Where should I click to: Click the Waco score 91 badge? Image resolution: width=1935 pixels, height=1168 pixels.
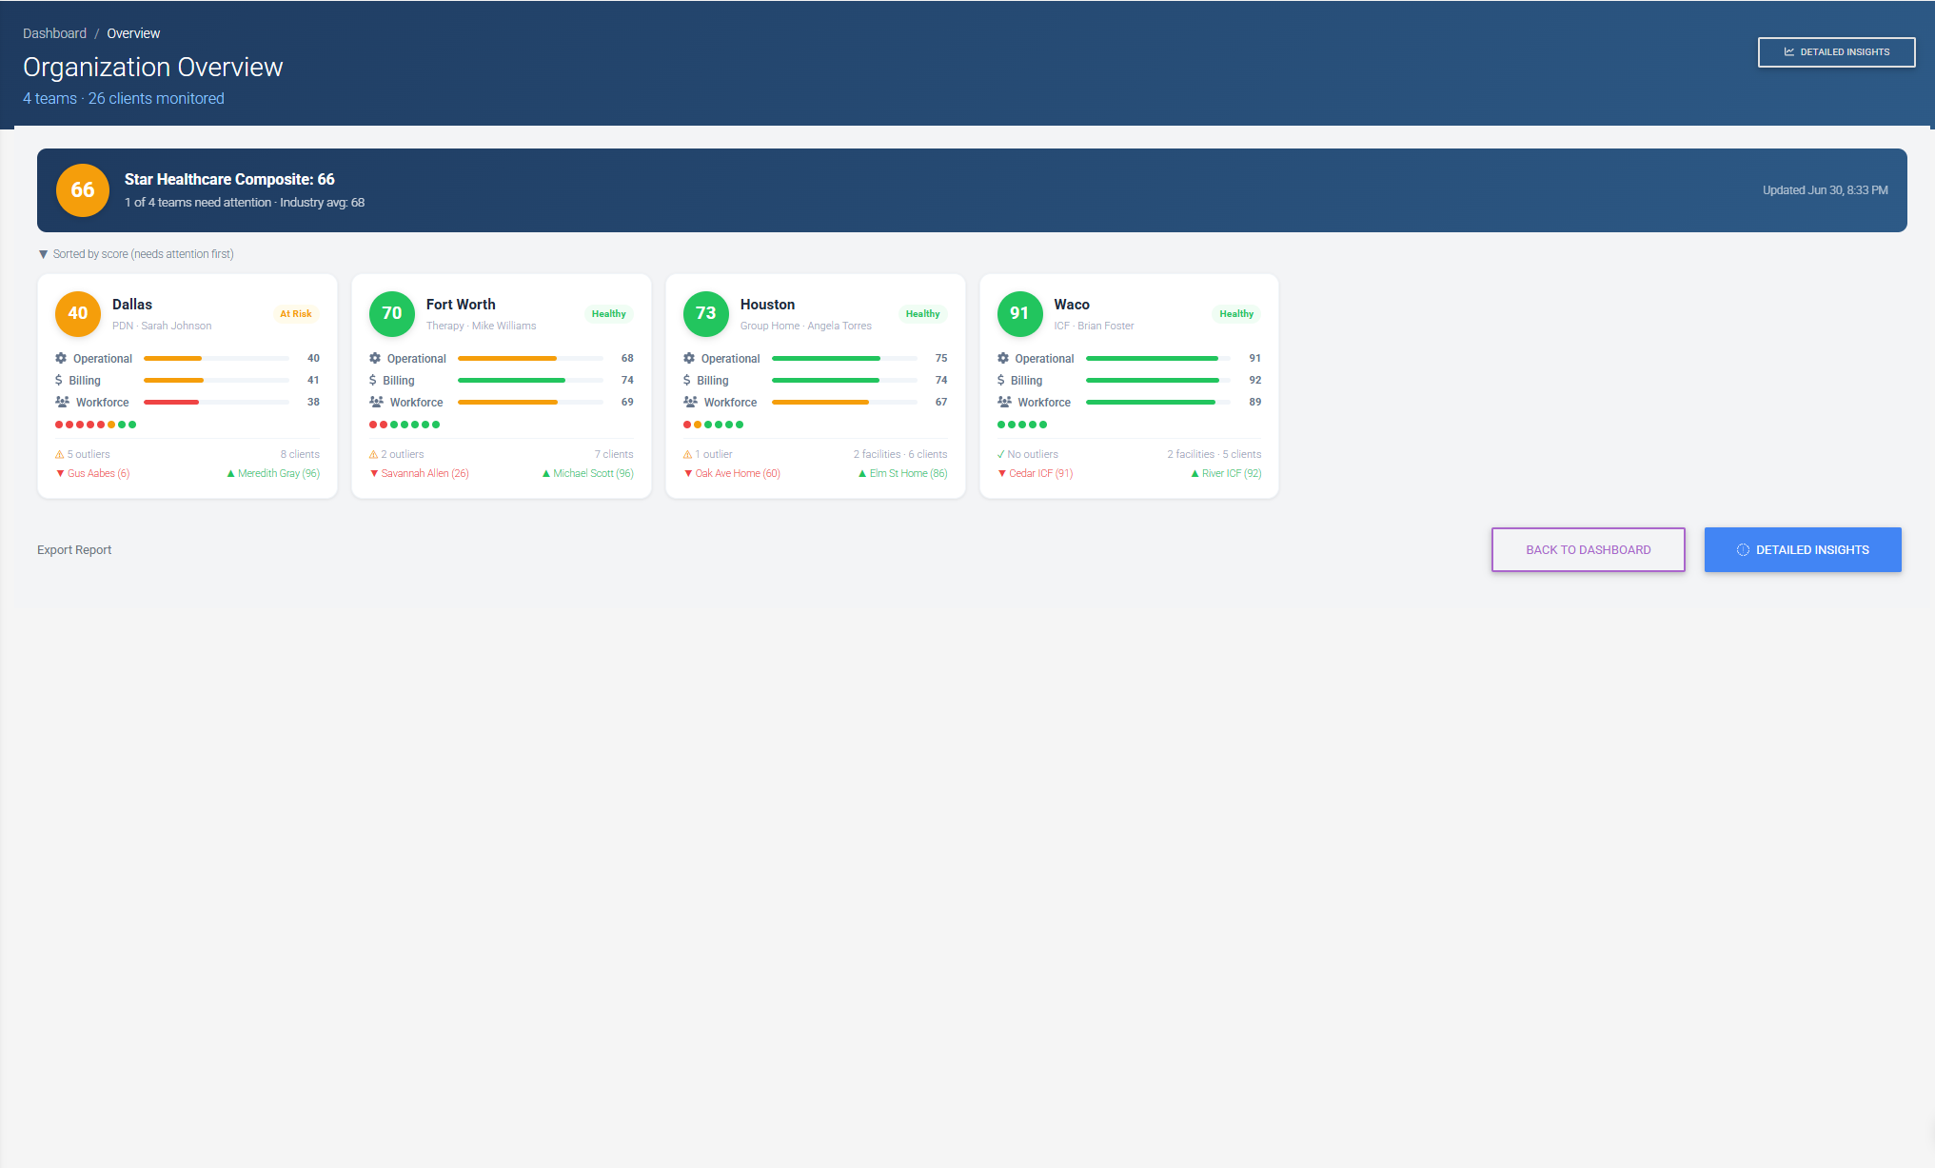point(1019,314)
